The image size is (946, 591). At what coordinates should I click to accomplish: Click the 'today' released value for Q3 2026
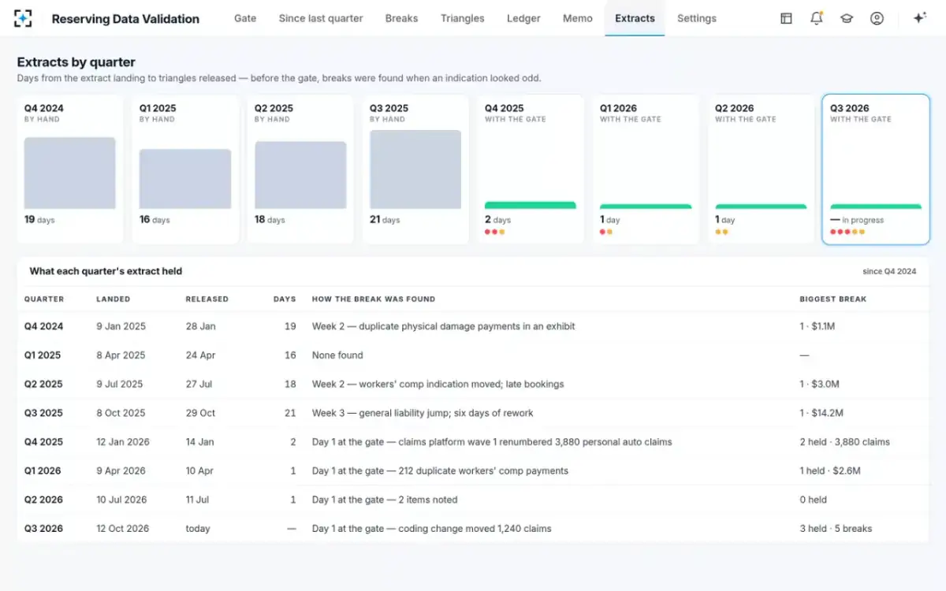tap(198, 529)
